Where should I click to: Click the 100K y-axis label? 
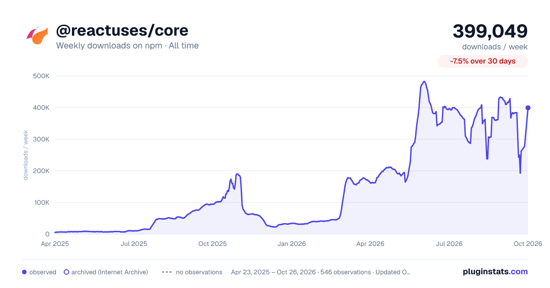[x=42, y=203]
